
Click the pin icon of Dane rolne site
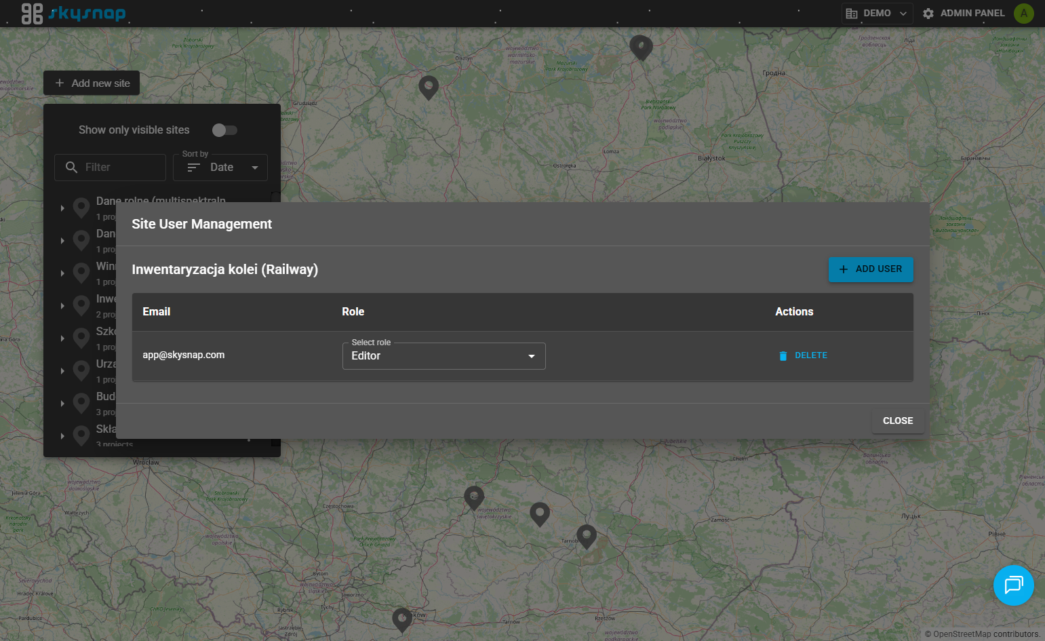81,208
